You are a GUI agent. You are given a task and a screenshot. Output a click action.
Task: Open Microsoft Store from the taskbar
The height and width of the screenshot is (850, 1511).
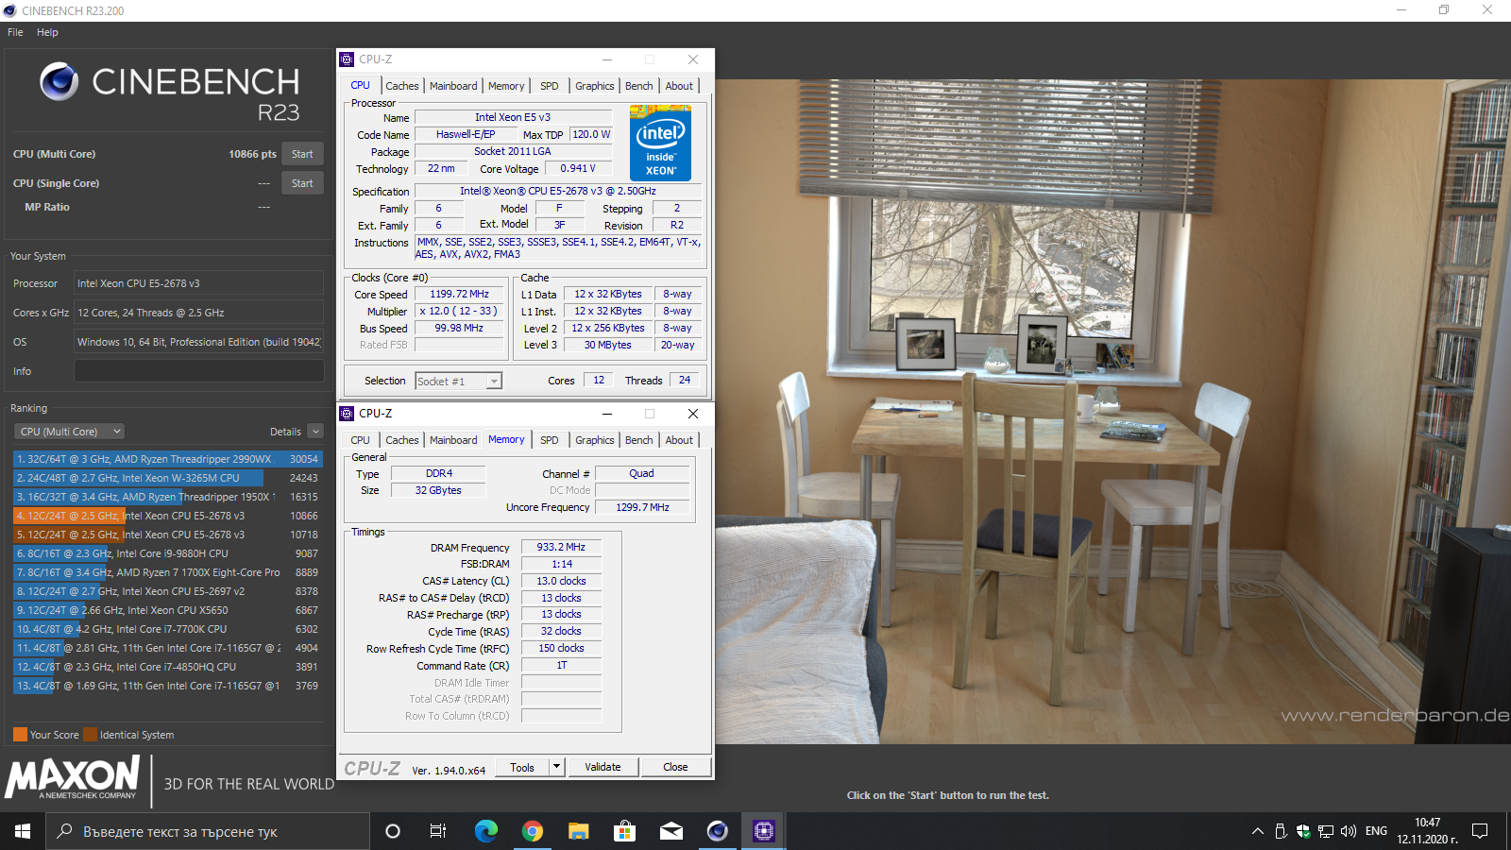click(x=624, y=831)
